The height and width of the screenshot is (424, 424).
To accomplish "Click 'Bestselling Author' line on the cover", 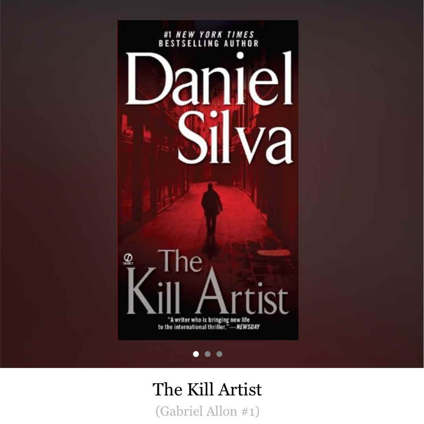I will 208,44.
